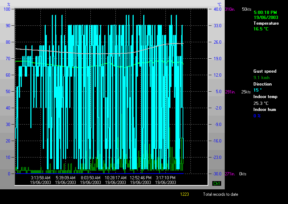
Task: Click the green Ch1 channel indicator
Action: [x=217, y=184]
